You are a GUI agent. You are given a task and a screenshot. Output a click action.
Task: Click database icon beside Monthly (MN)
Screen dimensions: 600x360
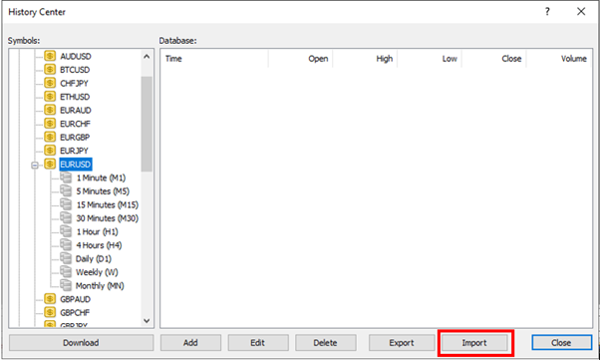pyautogui.click(x=66, y=285)
